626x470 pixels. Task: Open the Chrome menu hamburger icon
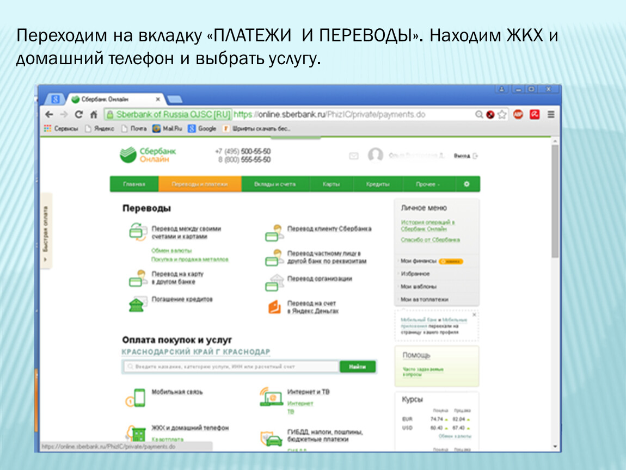coord(551,115)
